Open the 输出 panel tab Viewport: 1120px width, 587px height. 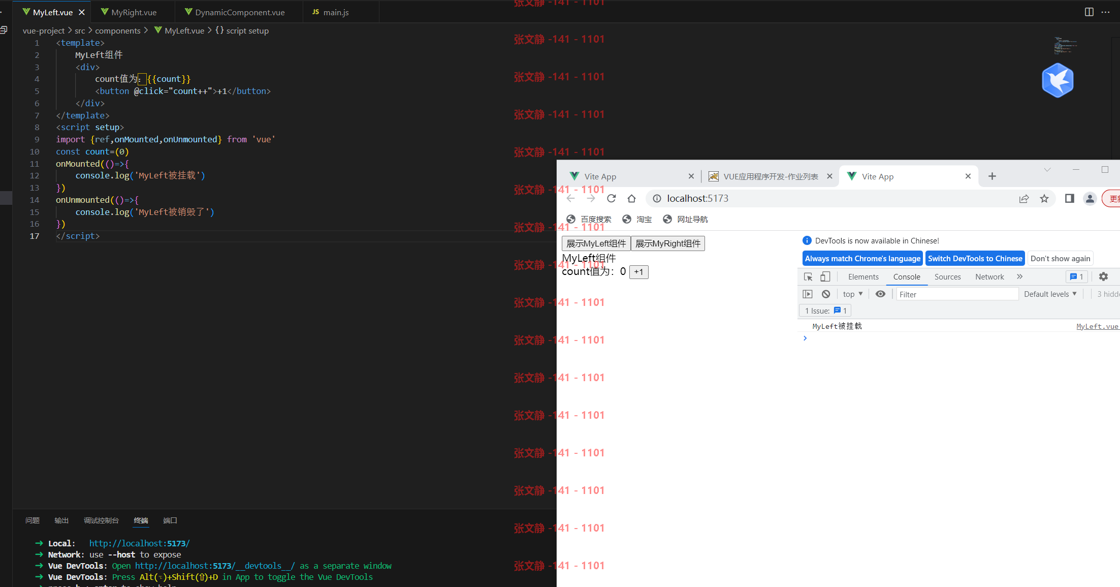[61, 520]
